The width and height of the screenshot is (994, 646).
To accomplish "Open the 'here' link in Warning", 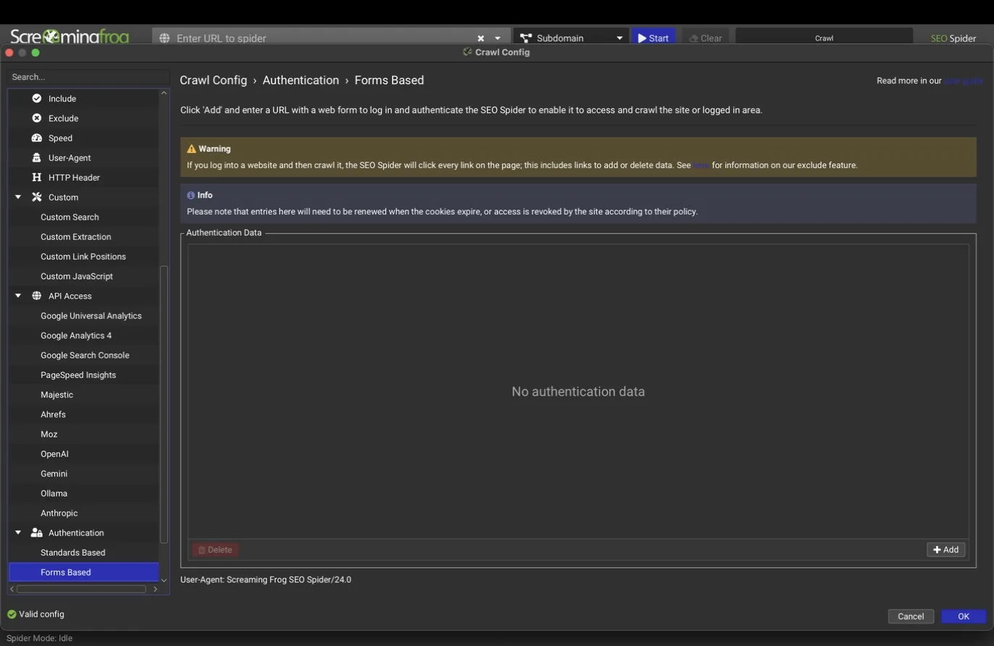I will point(701,165).
